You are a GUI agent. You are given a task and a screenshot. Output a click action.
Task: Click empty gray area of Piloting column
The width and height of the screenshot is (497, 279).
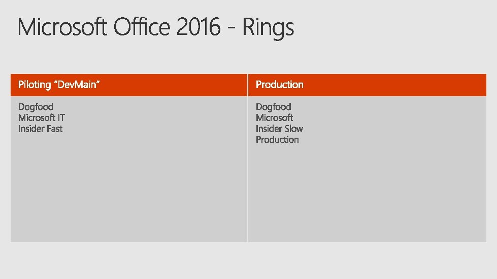tap(128, 189)
